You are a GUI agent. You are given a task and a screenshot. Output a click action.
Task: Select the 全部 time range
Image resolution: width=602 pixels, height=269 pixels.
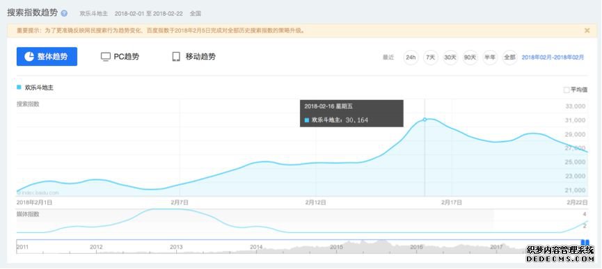point(510,58)
